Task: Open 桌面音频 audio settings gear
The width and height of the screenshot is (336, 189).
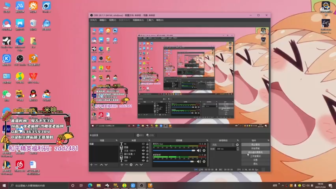Action: tap(204, 162)
